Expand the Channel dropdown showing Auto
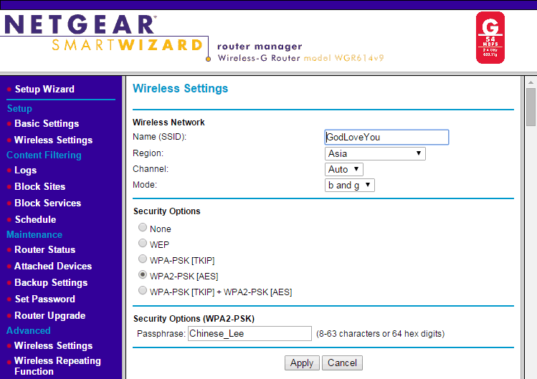Screen dimensions: 537x379 coord(344,169)
